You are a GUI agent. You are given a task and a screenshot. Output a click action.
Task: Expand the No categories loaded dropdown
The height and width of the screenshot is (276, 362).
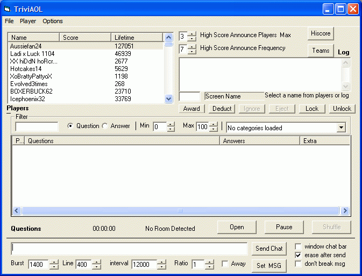341,128
